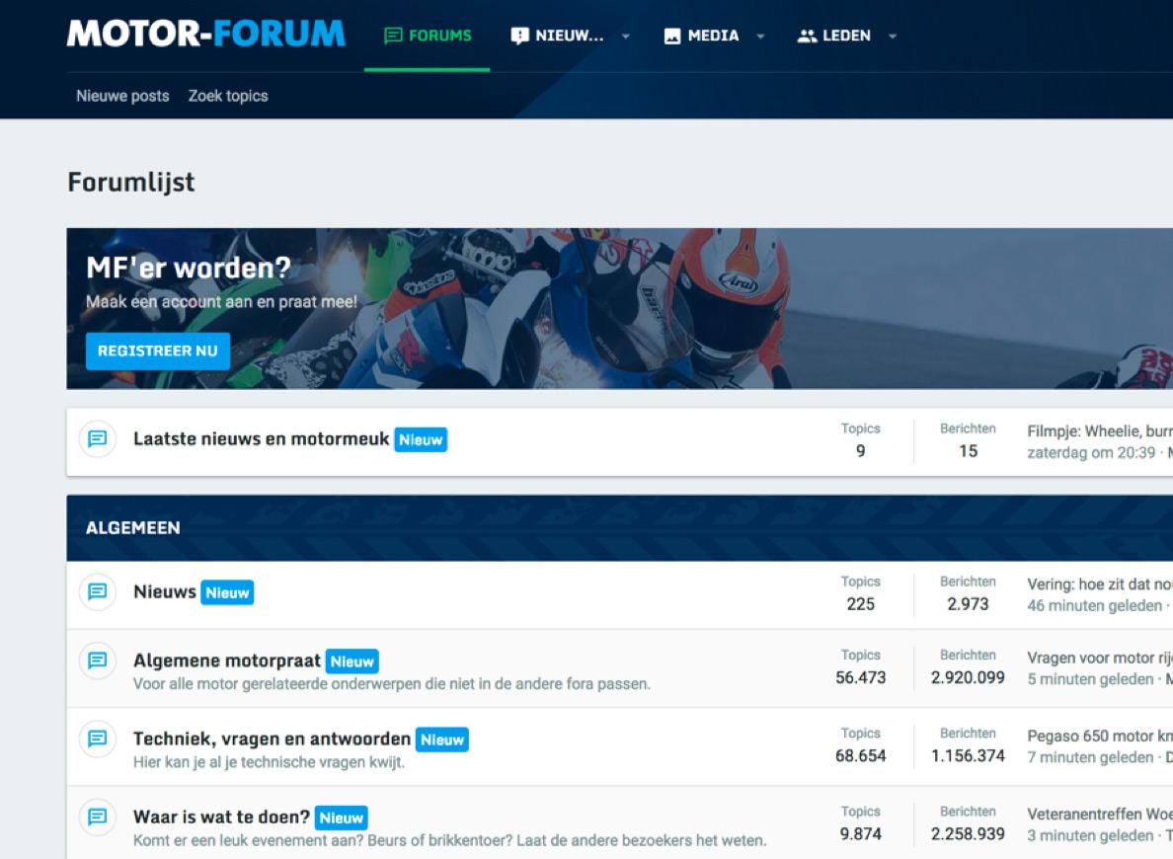Click the forum icon beside Techniek, vragen en antwoorden
The height and width of the screenshot is (859, 1173).
(x=97, y=739)
